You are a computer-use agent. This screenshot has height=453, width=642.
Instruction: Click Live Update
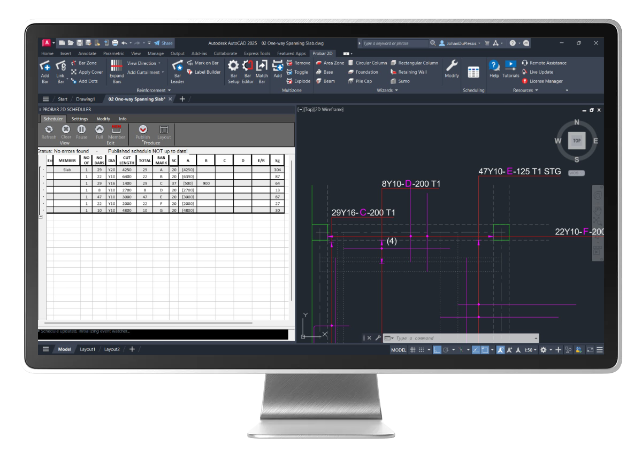[538, 72]
